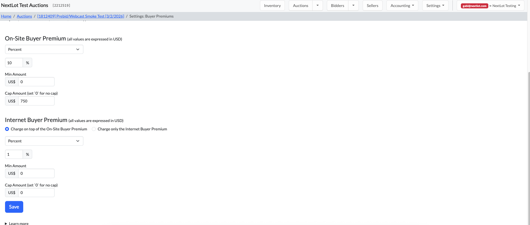Image resolution: width=530 pixels, height=225 pixels.
Task: Open the Auctions nav button
Action: [x=301, y=6]
